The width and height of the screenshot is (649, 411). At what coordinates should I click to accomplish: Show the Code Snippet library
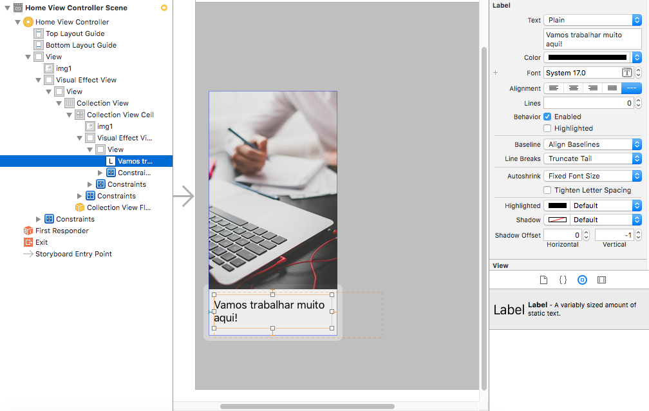tap(563, 280)
